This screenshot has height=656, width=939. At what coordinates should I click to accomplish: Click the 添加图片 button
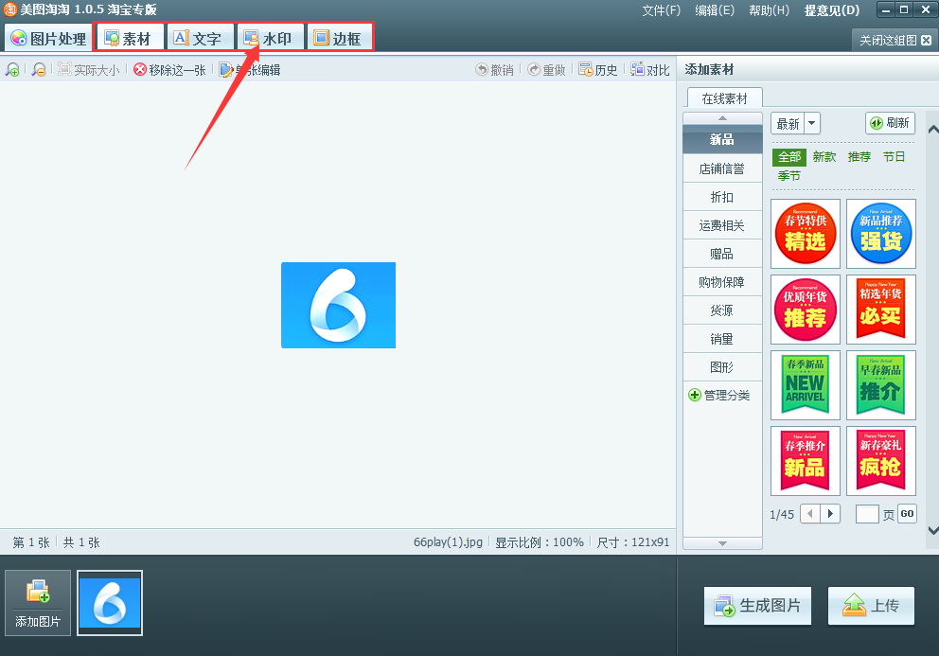38,603
